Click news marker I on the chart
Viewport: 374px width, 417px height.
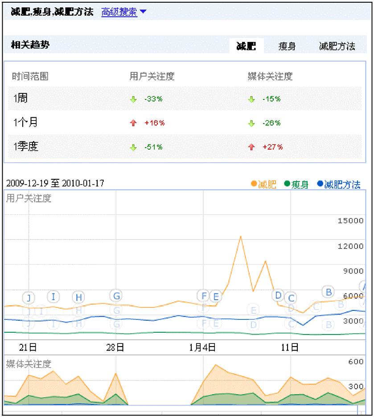(x=53, y=297)
